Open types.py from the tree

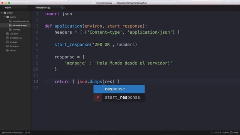coord(16,30)
